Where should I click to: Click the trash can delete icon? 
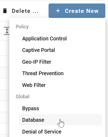pyautogui.click(x=5, y=11)
